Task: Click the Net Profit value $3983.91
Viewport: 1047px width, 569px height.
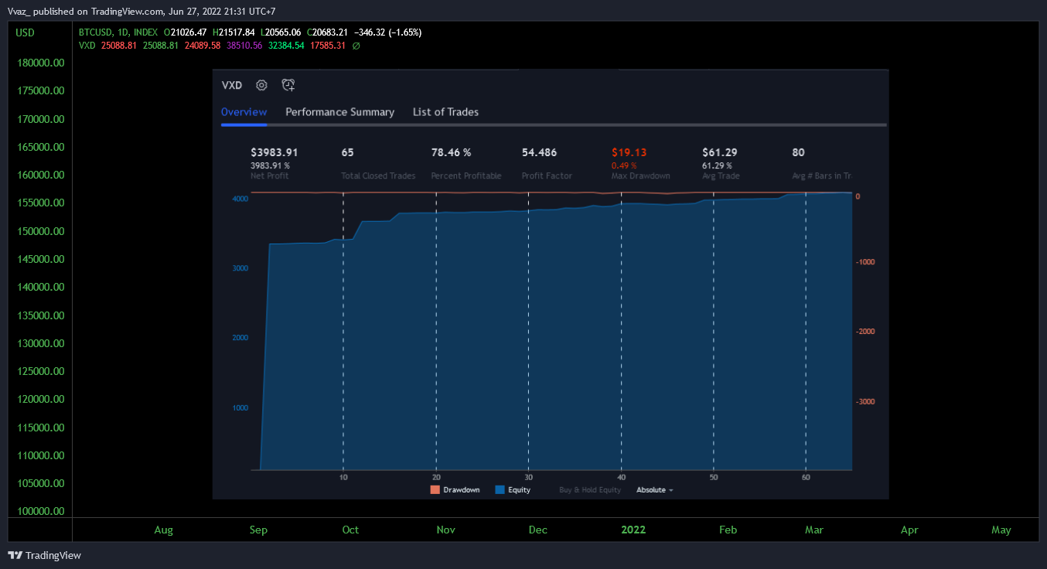Action: pos(275,152)
